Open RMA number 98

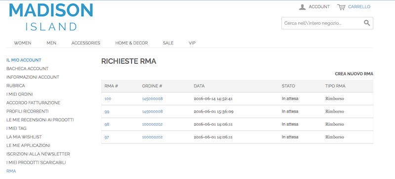click(107, 124)
